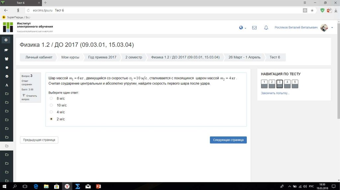
Task: Jump to question 5 in test navigation
Action: tap(295, 84)
